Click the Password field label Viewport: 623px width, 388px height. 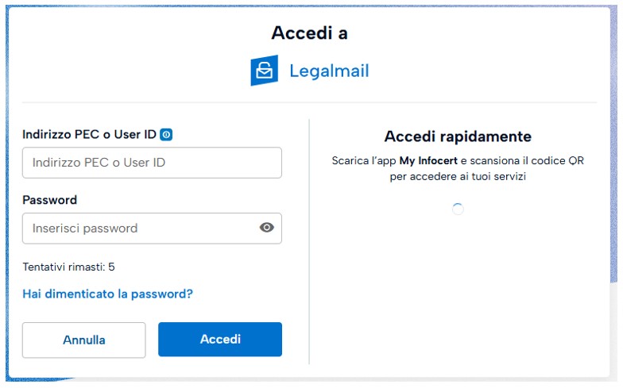(x=49, y=200)
